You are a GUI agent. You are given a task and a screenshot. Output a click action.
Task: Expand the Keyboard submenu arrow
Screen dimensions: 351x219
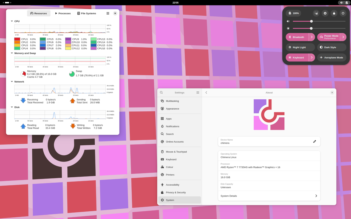click(x=312, y=57)
